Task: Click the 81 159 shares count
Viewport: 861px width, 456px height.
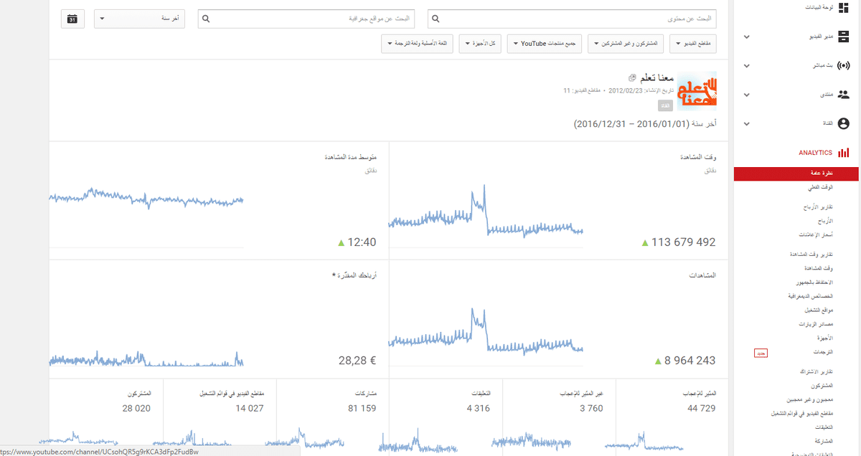Action: click(362, 408)
